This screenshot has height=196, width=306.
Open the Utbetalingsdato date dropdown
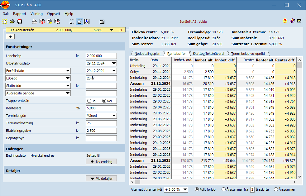tap(114, 63)
